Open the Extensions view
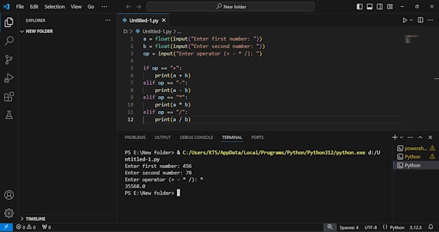This screenshot has width=439, height=232. [x=8, y=97]
